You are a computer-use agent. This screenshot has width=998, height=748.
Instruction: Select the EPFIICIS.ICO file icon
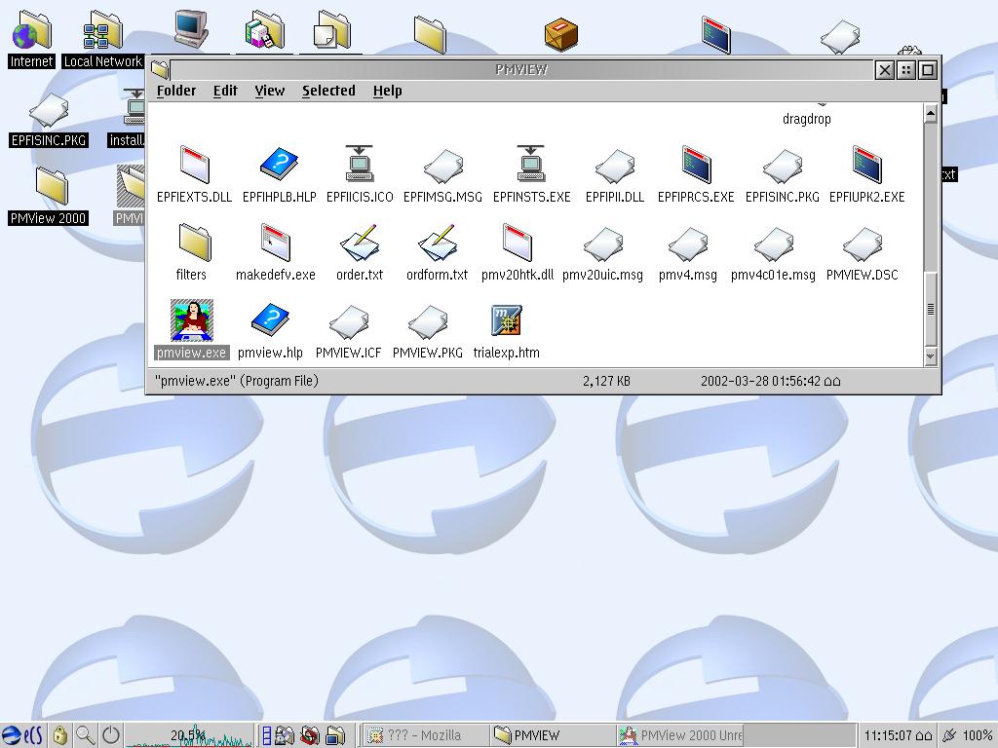tap(359, 165)
